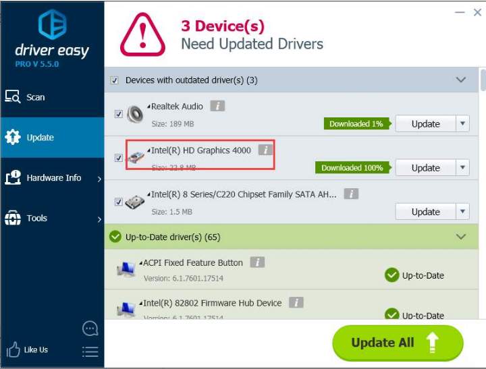486x369 pixels.
Task: Click the device list scrollbar
Action: pyautogui.click(x=483, y=80)
